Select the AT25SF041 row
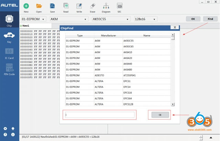The height and width of the screenshot is (141, 220). [x=118, y=75]
